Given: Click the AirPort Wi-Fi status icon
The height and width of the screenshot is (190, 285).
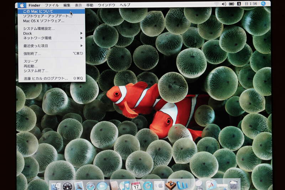Looking at the screenshot, I should (216, 4).
